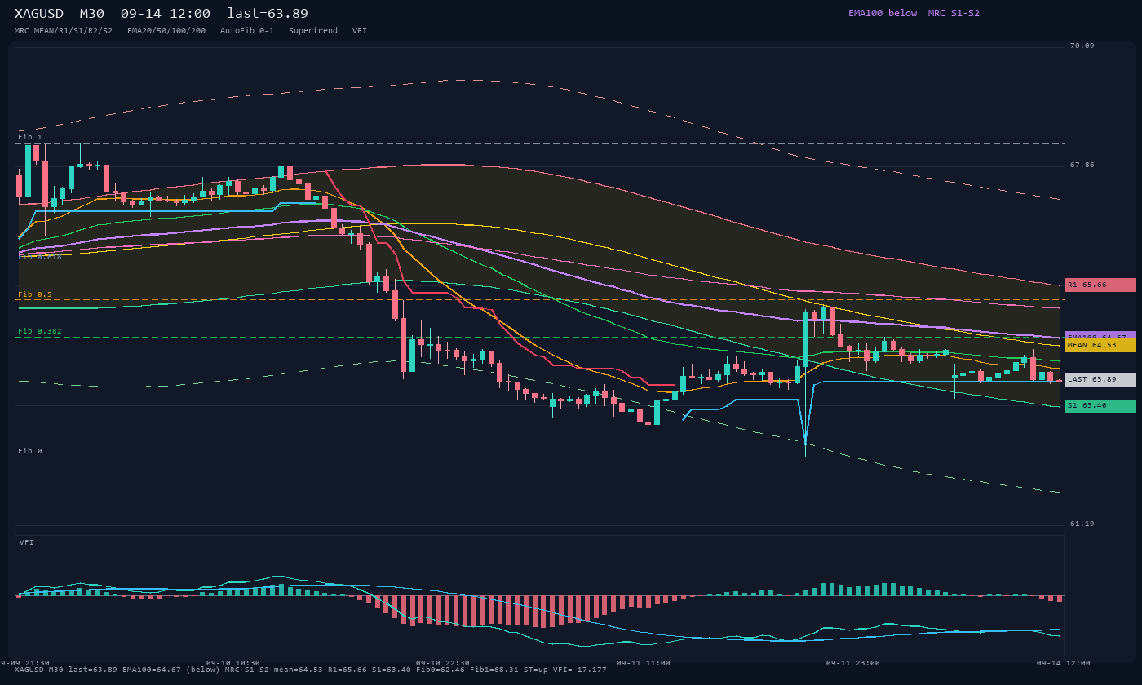This screenshot has width=1142, height=685.
Task: Click the green 'S1 63.40' price tag
Action: pos(1100,406)
